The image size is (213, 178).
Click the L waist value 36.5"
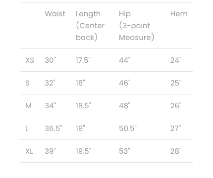53,129
